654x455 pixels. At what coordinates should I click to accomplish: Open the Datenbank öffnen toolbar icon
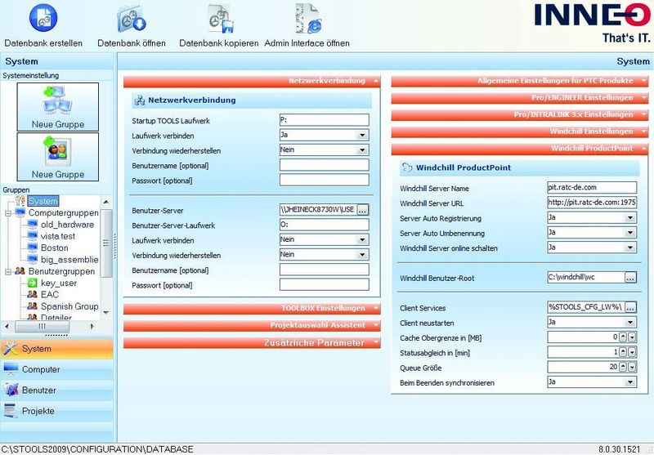coord(132,18)
